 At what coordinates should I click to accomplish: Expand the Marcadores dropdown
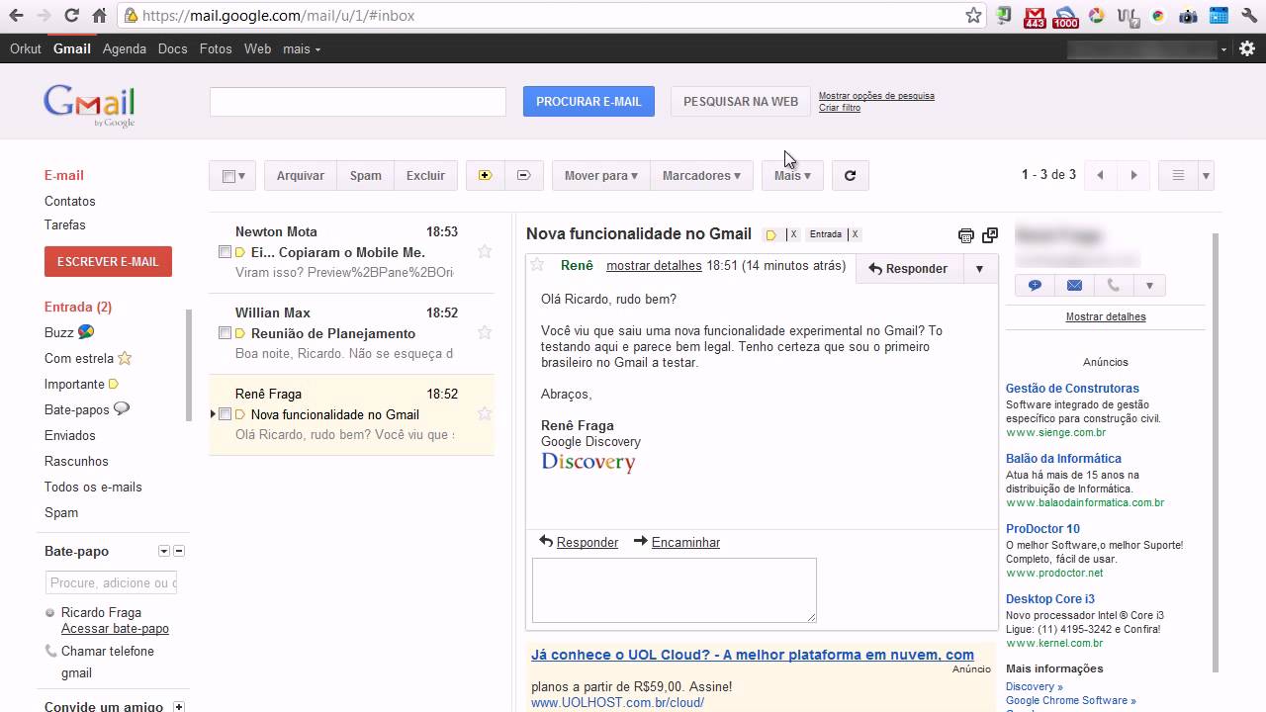[x=701, y=176]
